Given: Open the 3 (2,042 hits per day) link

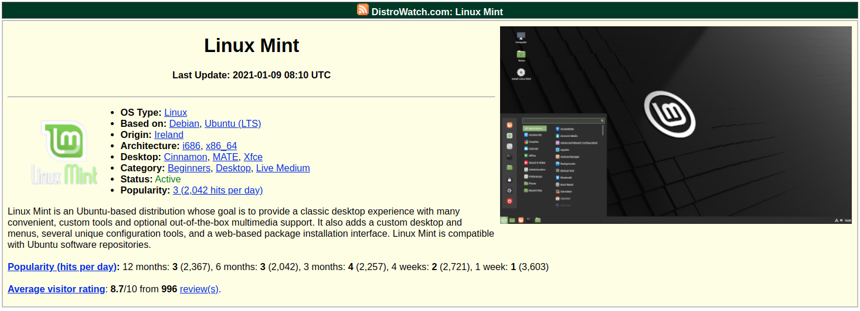Looking at the screenshot, I should [217, 191].
